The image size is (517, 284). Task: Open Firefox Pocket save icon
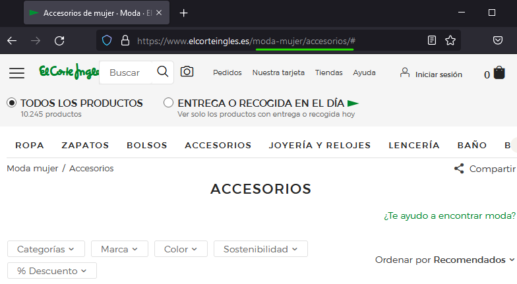pos(499,40)
